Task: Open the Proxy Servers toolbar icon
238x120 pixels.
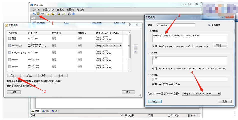Action: tap(34, 14)
